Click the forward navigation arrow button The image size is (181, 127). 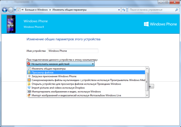(11, 10)
